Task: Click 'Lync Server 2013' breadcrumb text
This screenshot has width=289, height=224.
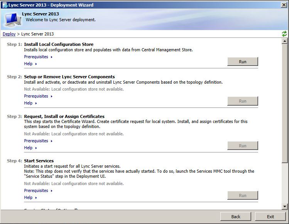Action: 37,34
